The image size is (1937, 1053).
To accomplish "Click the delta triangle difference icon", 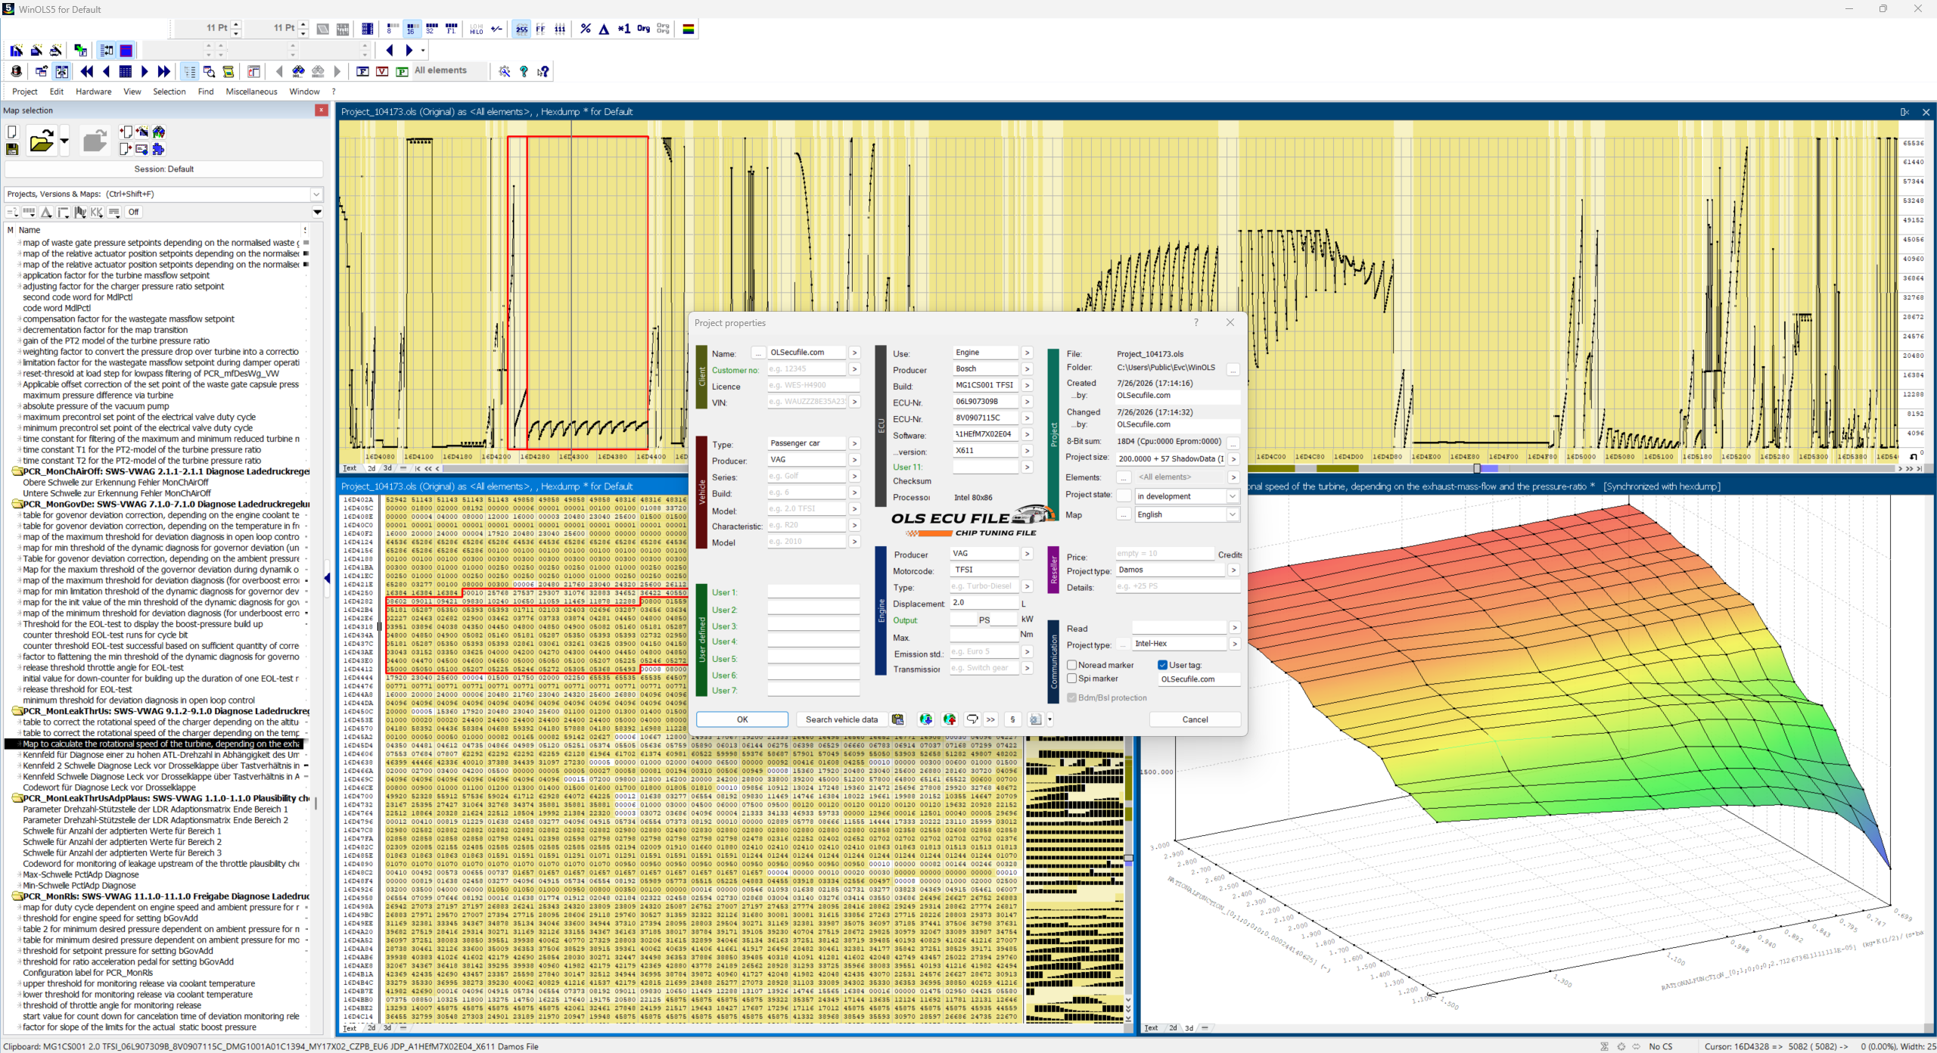I will 604,29.
